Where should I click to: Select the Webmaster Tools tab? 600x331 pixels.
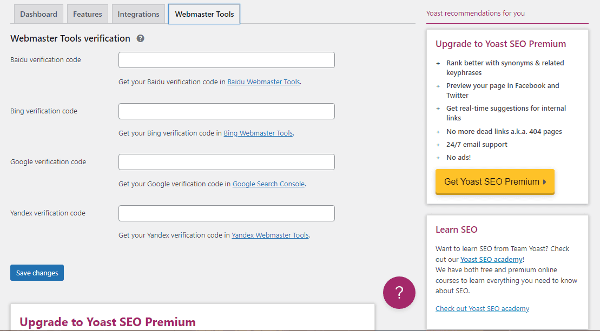click(x=205, y=14)
